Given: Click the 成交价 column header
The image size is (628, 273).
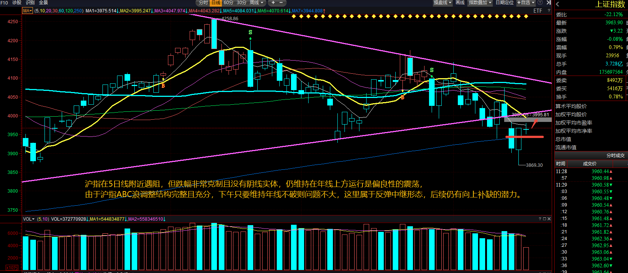Looking at the screenshot, I should pos(590,164).
